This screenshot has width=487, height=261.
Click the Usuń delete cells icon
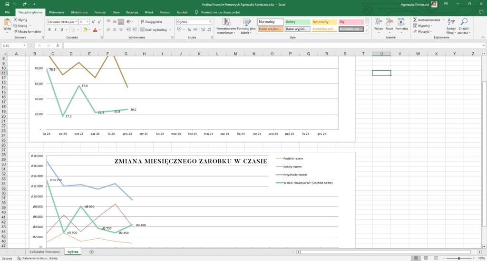pyautogui.click(x=390, y=23)
